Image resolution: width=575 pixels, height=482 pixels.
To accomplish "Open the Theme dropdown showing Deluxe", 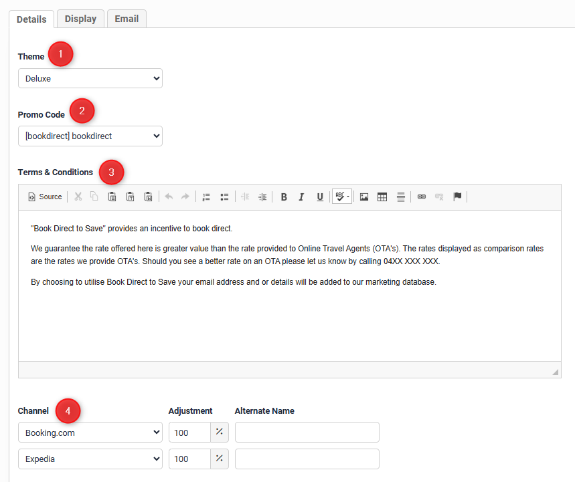I will pos(90,78).
